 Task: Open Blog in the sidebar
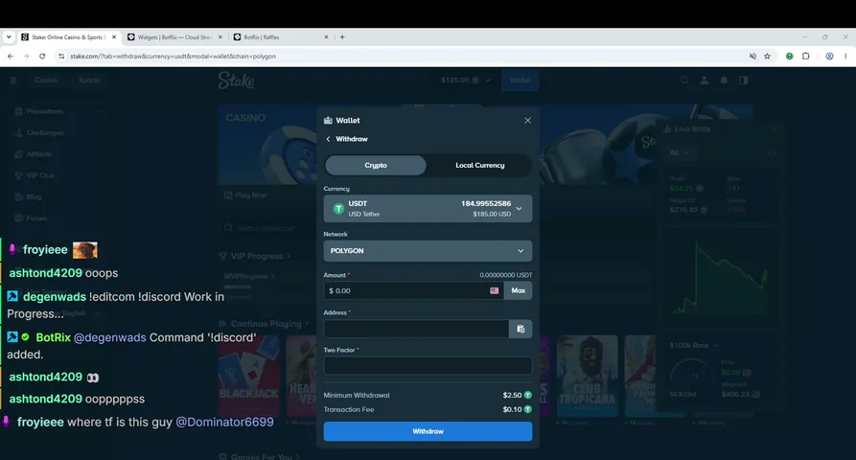pos(34,197)
